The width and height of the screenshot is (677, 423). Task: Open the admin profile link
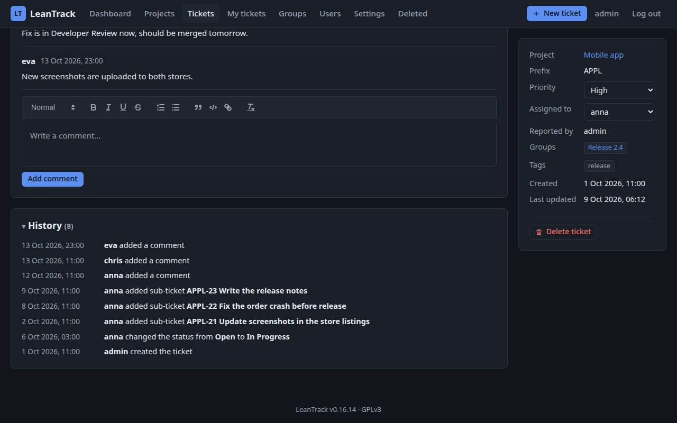[607, 14]
